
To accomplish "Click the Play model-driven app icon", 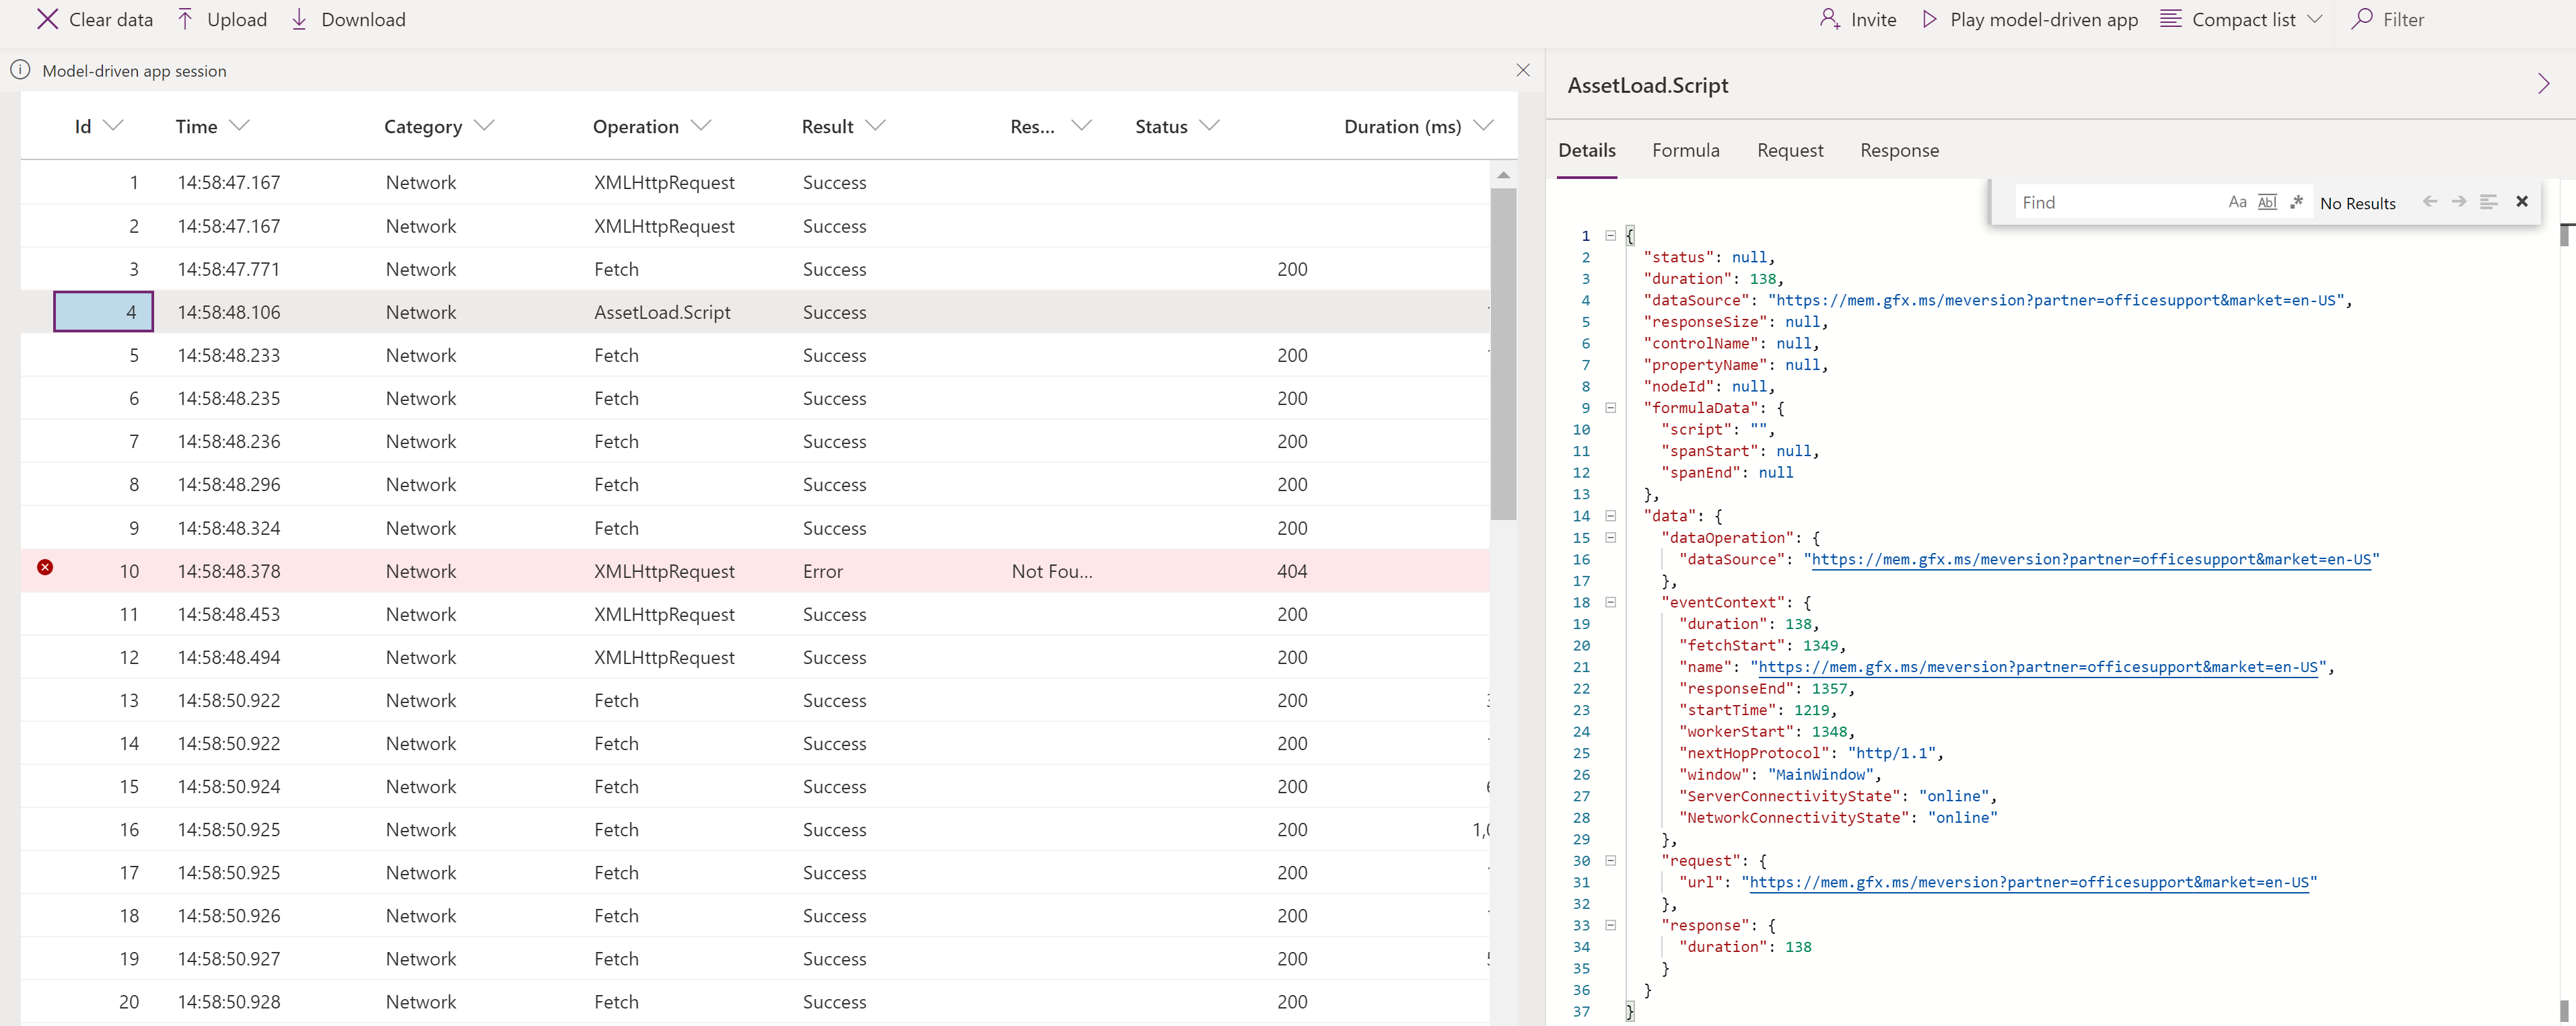I will click(x=1930, y=18).
